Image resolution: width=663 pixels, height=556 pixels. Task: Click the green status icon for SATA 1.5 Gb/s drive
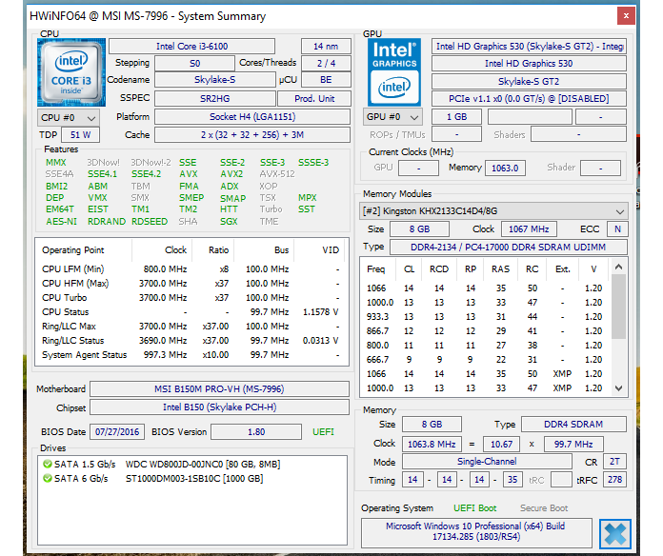pos(48,464)
